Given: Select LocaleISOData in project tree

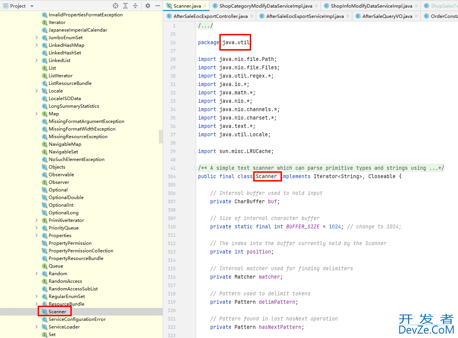Looking at the screenshot, I should coord(65,98).
